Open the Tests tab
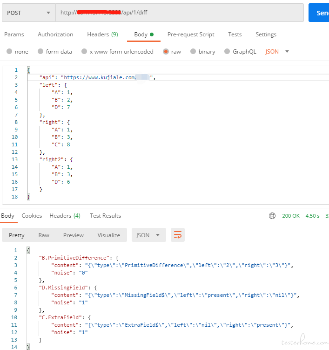This screenshot has height=350, width=329. pos(235,34)
